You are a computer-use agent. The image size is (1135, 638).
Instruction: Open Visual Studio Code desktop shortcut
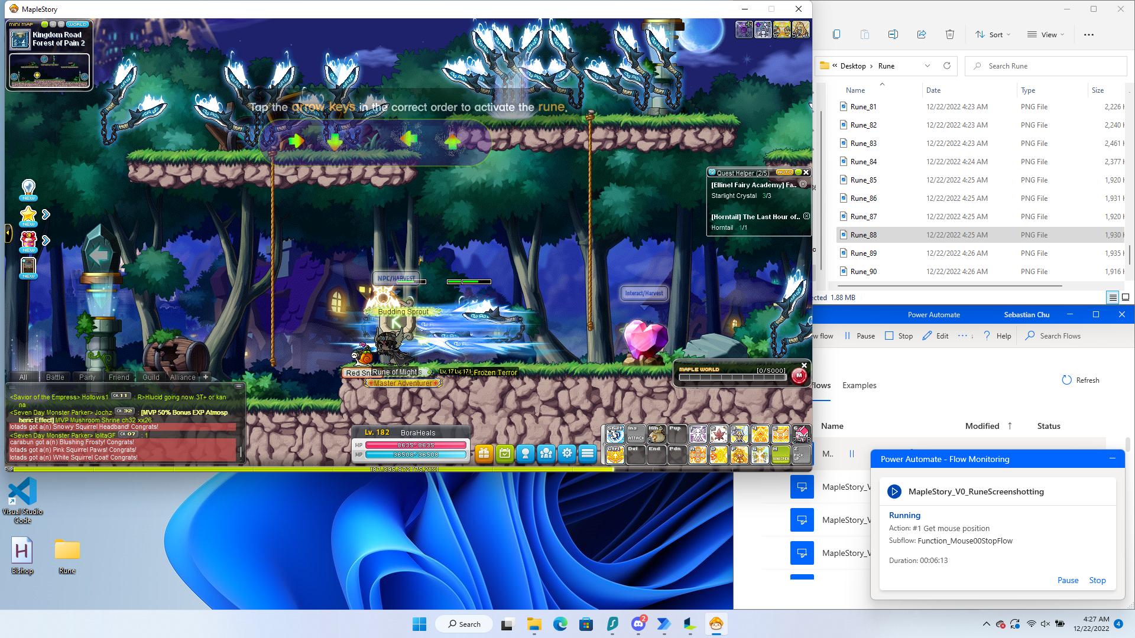(22, 500)
